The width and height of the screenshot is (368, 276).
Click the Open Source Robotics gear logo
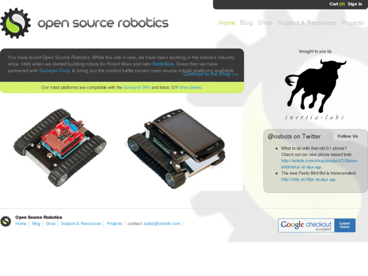tap(16, 23)
